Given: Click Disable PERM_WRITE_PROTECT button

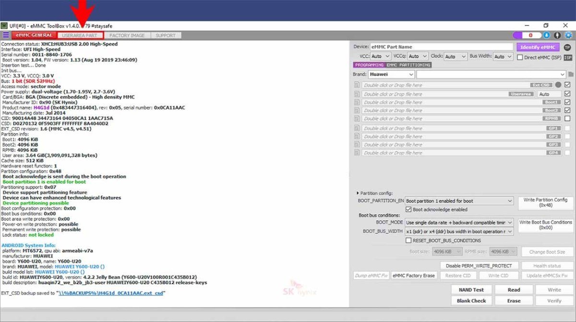Looking at the screenshot, I should pos(479,265).
